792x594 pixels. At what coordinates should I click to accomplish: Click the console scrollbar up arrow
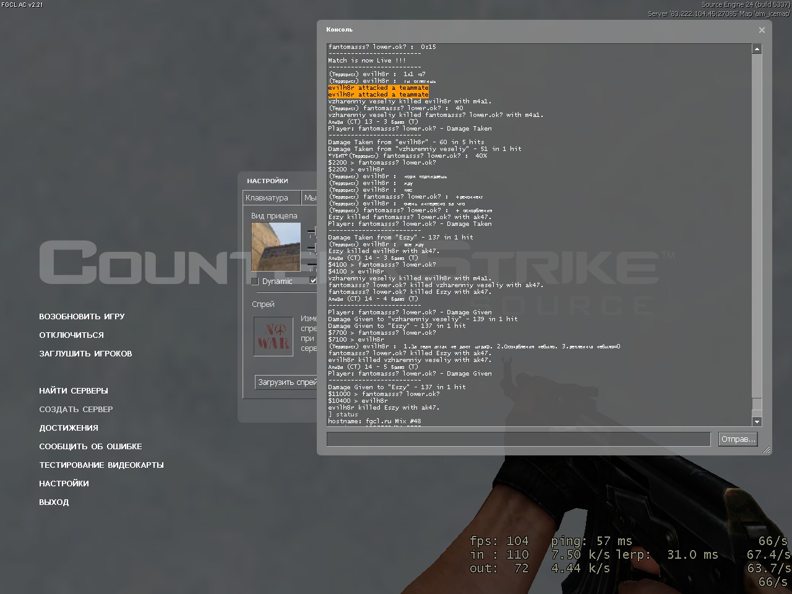[757, 49]
